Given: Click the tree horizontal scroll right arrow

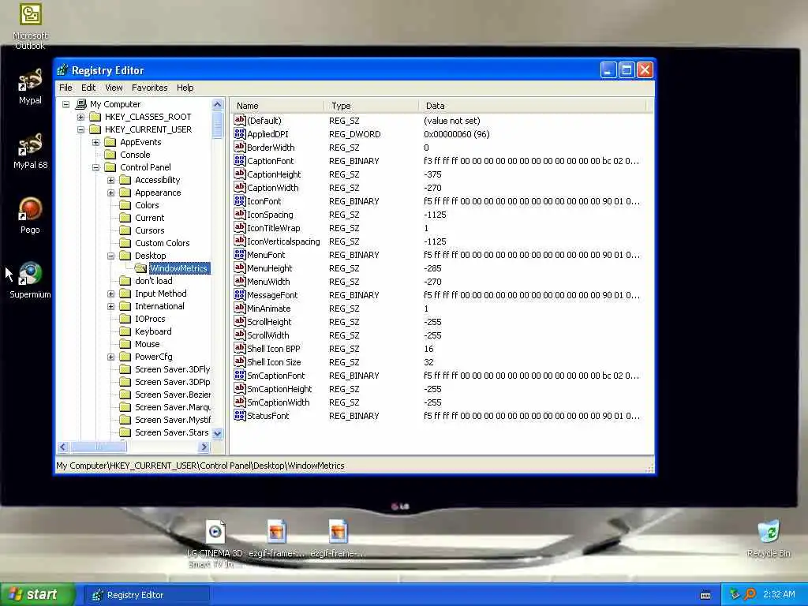Looking at the screenshot, I should pos(204,447).
